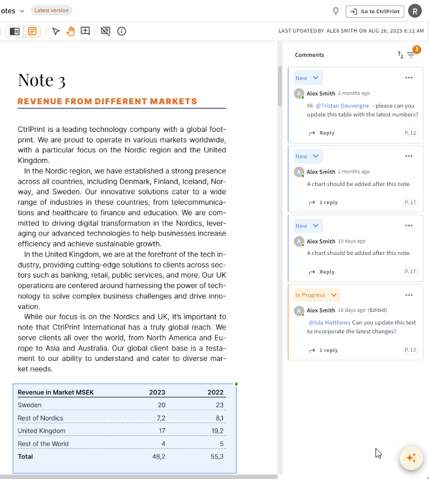
Task: Change New status on 2 months ago chart comment
Action: point(308,156)
